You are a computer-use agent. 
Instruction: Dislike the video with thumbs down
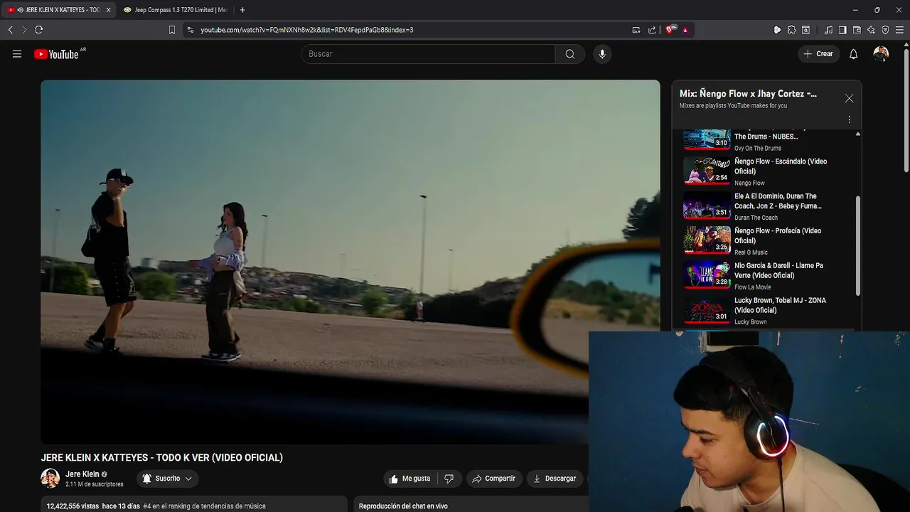click(449, 479)
